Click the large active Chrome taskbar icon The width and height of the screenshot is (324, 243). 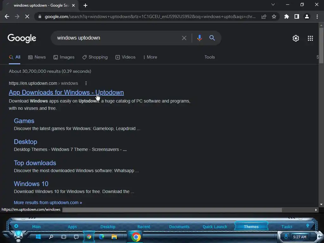pyautogui.click(x=136, y=237)
